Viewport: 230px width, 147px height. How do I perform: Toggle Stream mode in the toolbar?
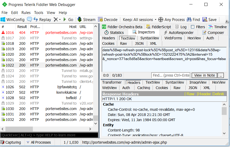pyautogui.click(x=87, y=19)
